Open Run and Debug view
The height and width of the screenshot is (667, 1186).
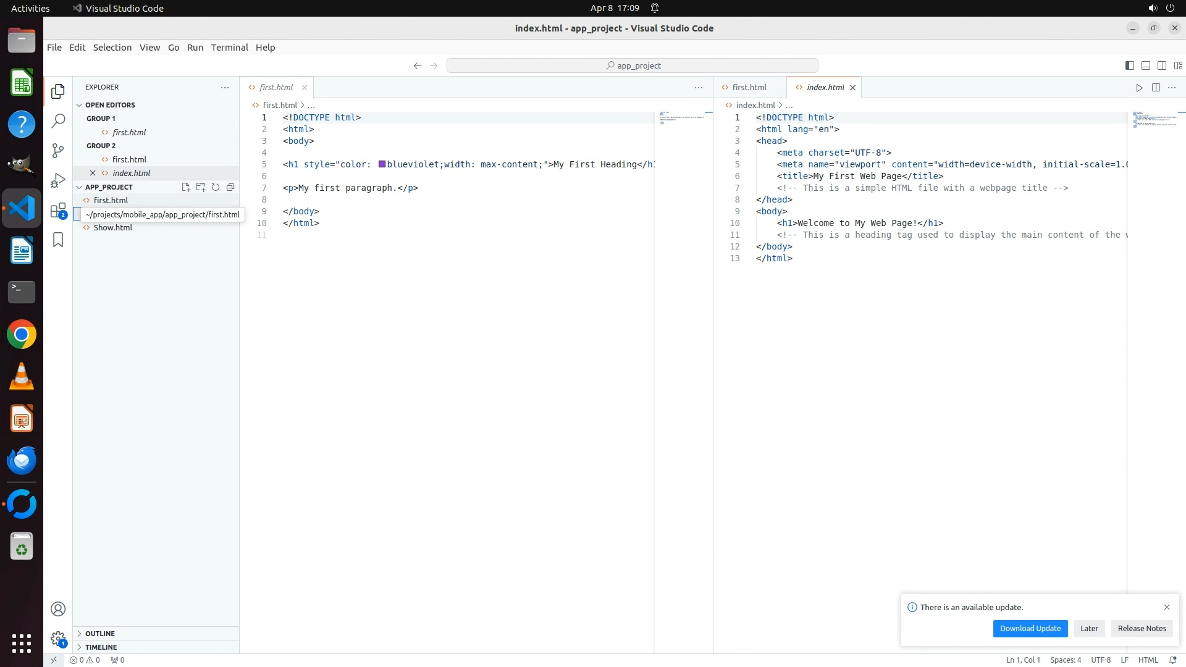pyautogui.click(x=58, y=180)
